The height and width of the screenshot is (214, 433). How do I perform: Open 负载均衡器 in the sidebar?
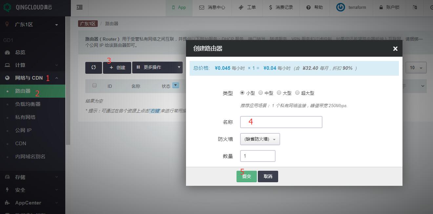pyautogui.click(x=28, y=104)
